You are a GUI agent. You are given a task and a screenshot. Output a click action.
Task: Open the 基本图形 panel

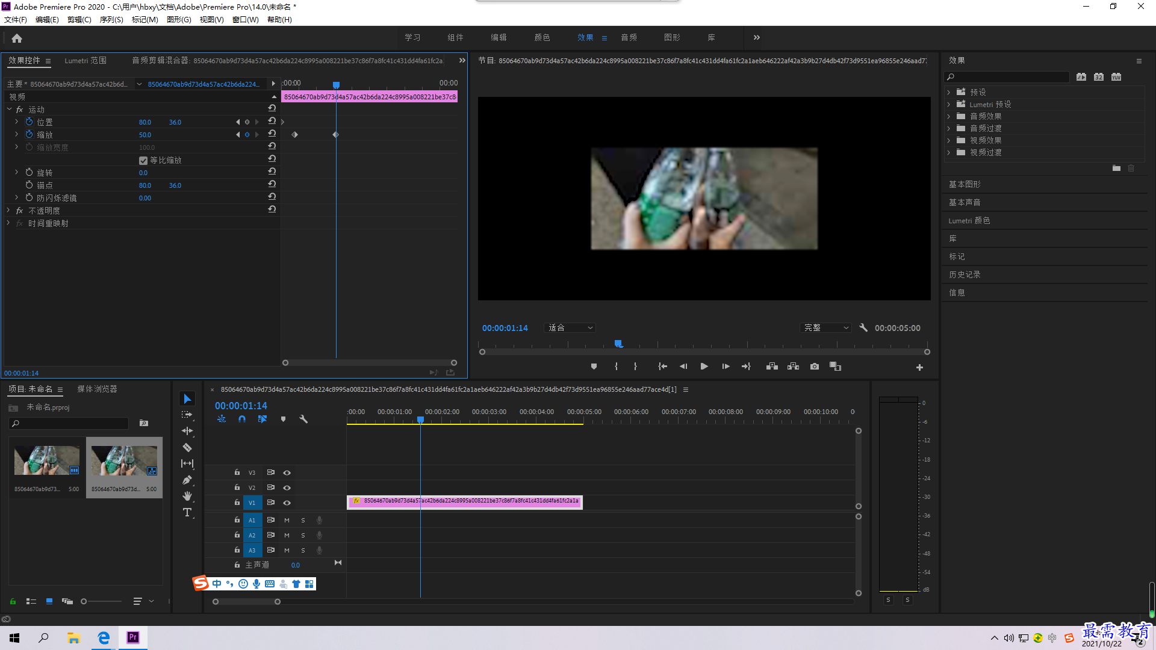coord(965,184)
